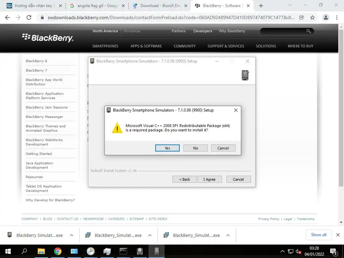Screen dimensions: 344x258
Task: Open Why BlackBerry header link
Action: [x=232, y=31]
